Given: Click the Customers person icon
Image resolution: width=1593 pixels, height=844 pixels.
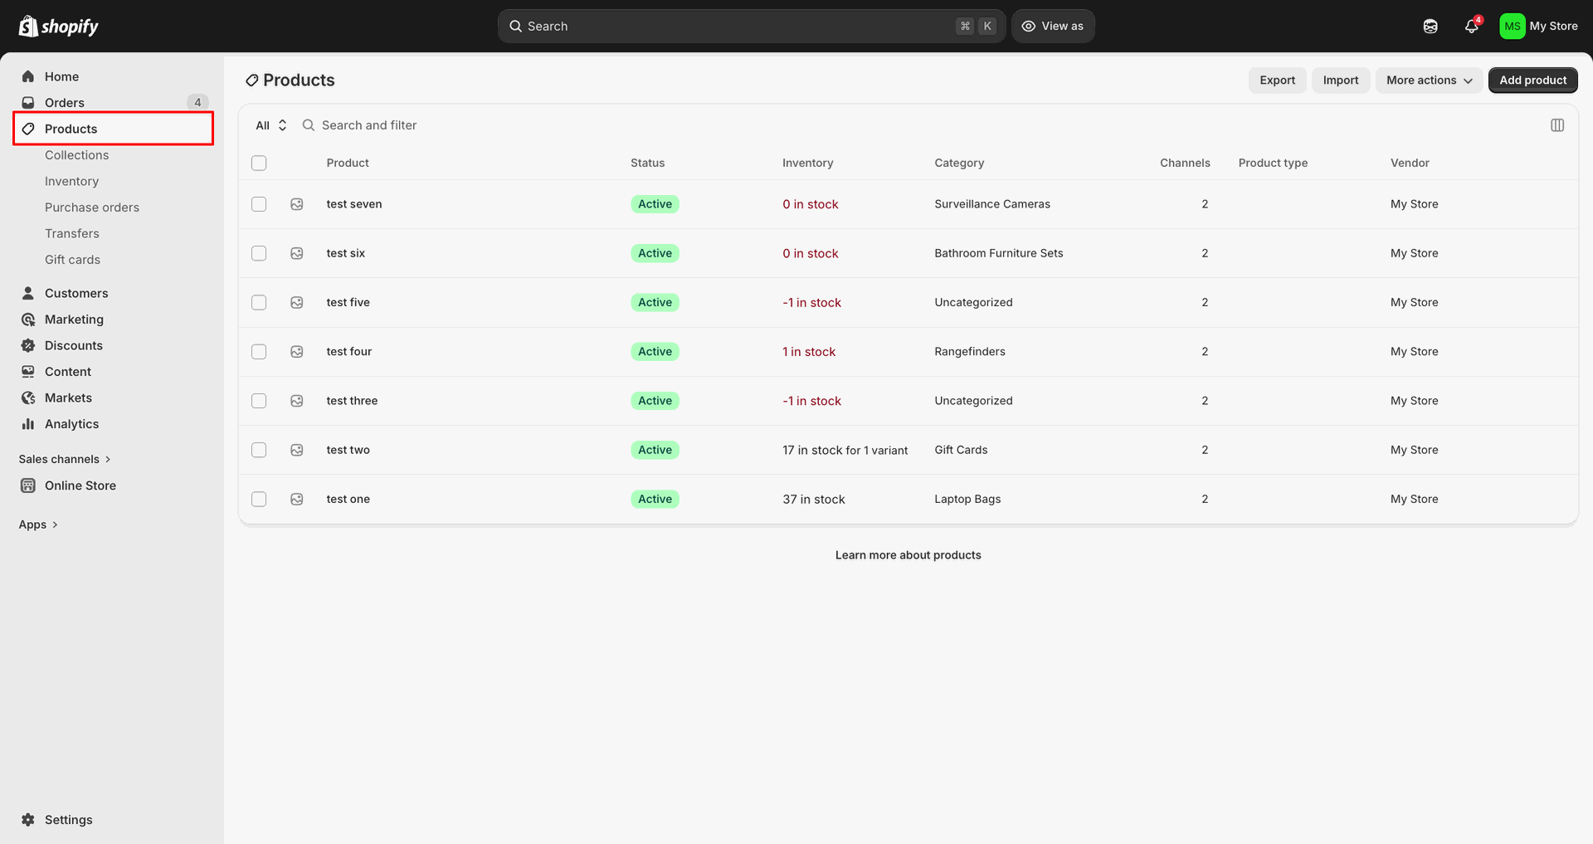Looking at the screenshot, I should pyautogui.click(x=28, y=293).
